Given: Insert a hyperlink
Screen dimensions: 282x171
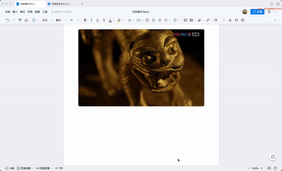Looking at the screenshot, I should coord(208,20).
